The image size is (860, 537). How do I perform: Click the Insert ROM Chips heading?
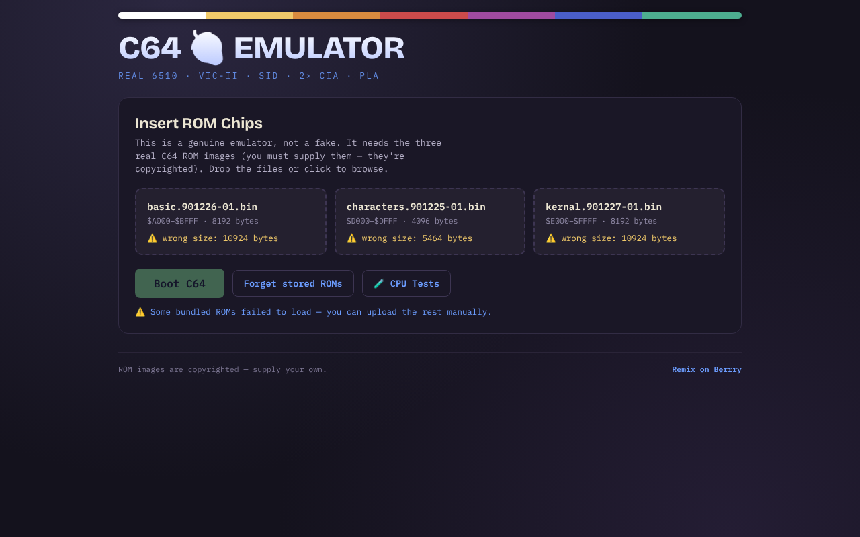click(x=199, y=123)
